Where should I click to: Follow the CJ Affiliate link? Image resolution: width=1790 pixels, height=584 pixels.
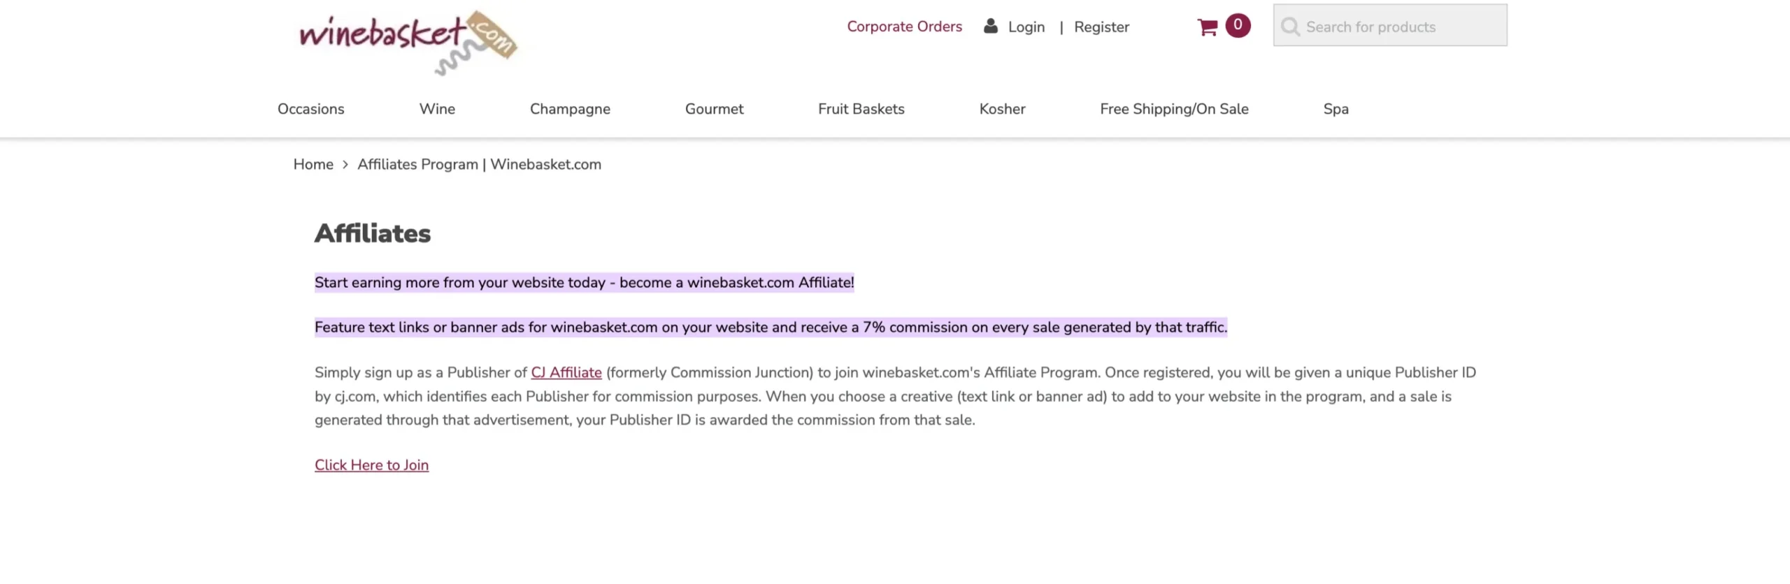pyautogui.click(x=566, y=372)
